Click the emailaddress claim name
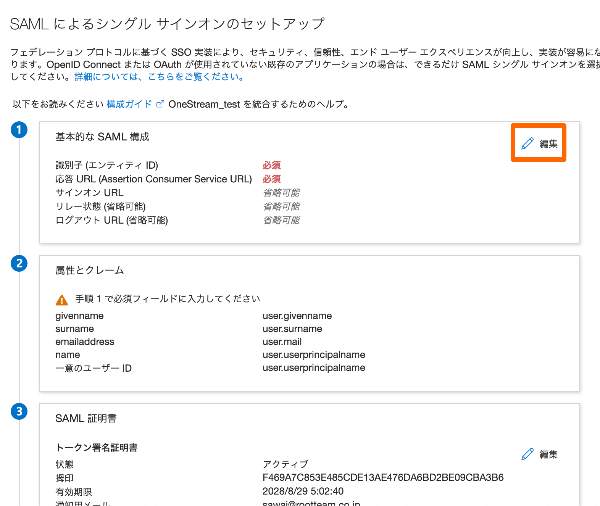Image resolution: width=600 pixels, height=506 pixels. (x=85, y=342)
